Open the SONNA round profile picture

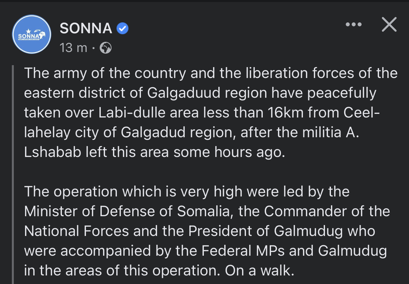(x=32, y=34)
